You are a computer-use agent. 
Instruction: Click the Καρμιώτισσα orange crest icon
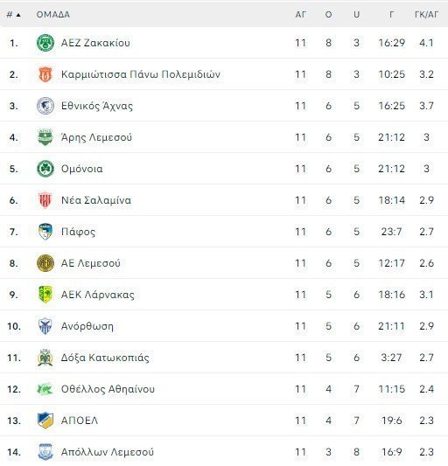[x=45, y=74]
